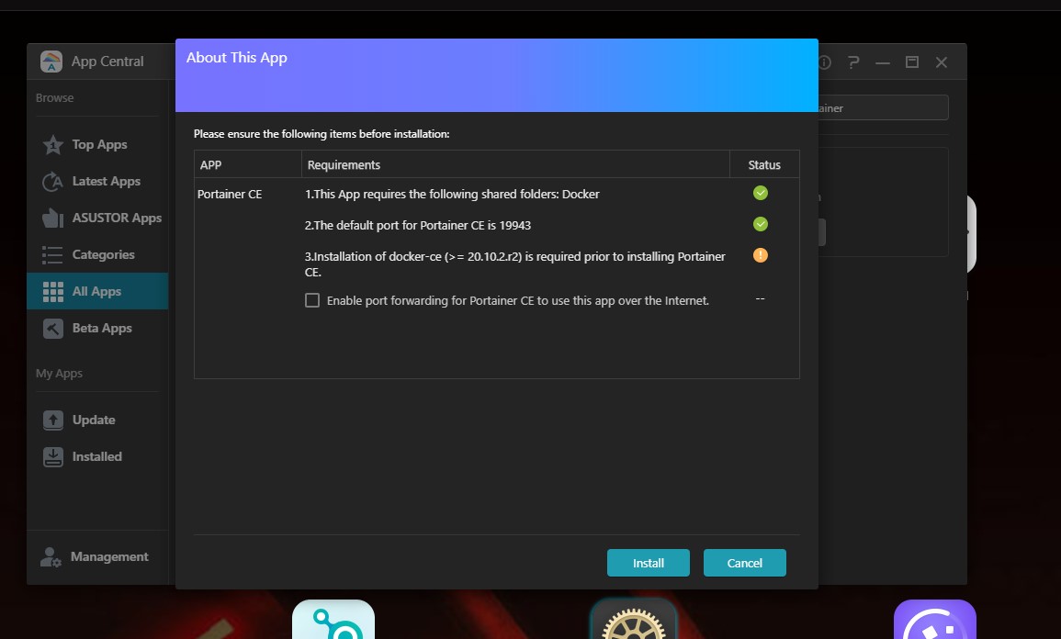Open the teal desktop app icon
Screen dimensions: 1061x639
pos(333,620)
